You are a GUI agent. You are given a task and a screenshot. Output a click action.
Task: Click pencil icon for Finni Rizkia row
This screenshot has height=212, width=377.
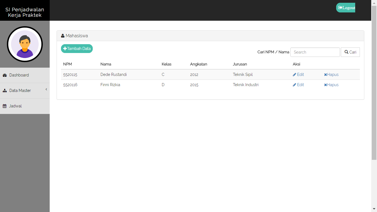coord(294,85)
